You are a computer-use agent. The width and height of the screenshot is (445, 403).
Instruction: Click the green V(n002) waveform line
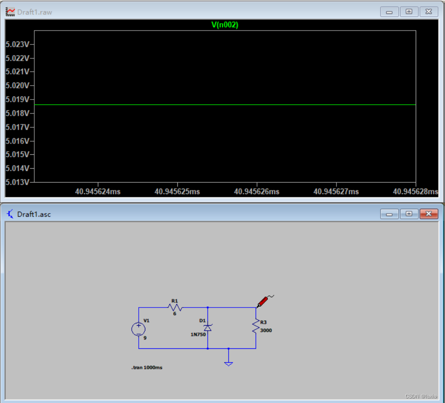click(225, 105)
